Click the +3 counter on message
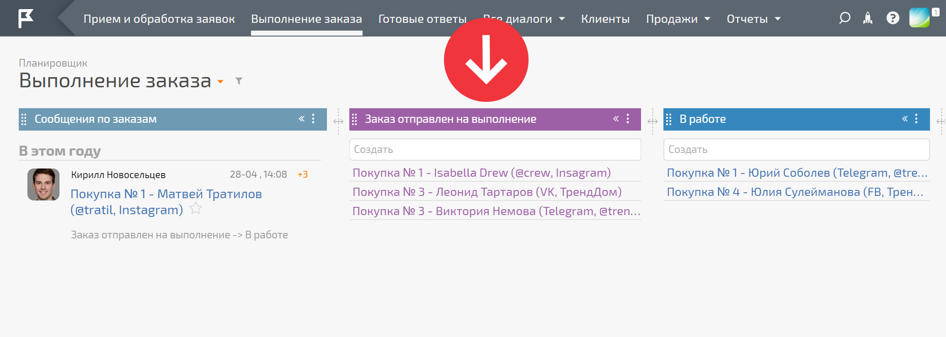946x337 pixels. [x=303, y=174]
